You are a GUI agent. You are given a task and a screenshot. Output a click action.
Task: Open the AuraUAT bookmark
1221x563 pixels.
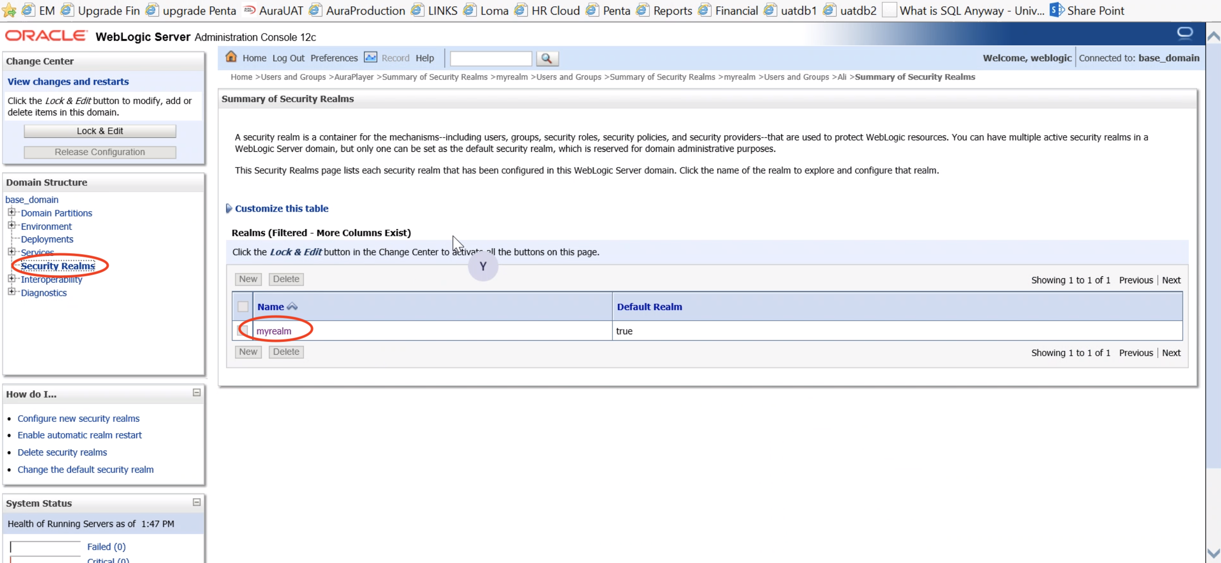tap(273, 10)
